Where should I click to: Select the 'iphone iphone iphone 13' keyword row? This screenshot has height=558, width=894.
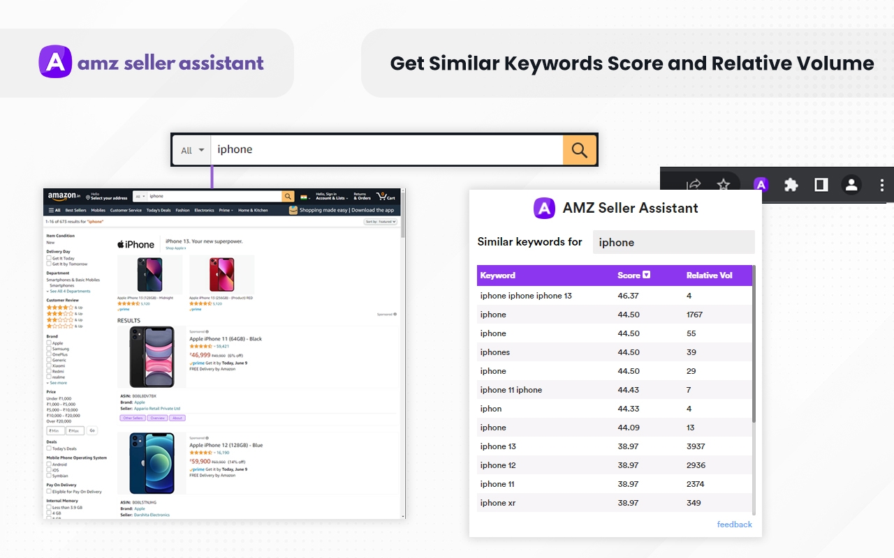tap(615, 296)
